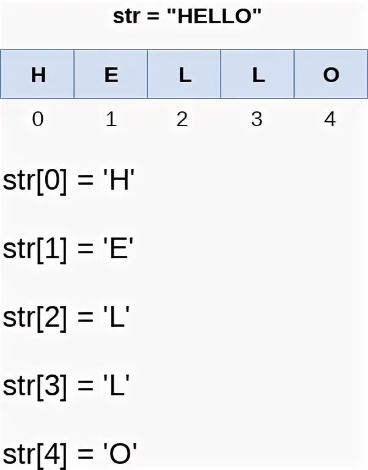This screenshot has width=368, height=470.
Task: Click index number 1 below the array
Action: (x=111, y=119)
